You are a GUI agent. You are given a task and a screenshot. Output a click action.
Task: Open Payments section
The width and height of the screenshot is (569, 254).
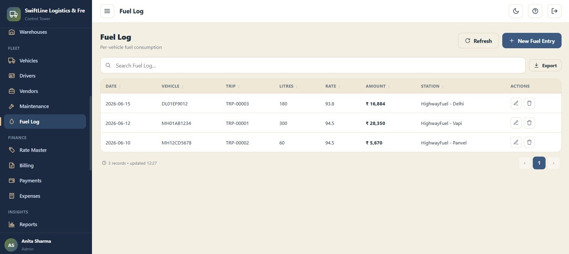pos(45,181)
